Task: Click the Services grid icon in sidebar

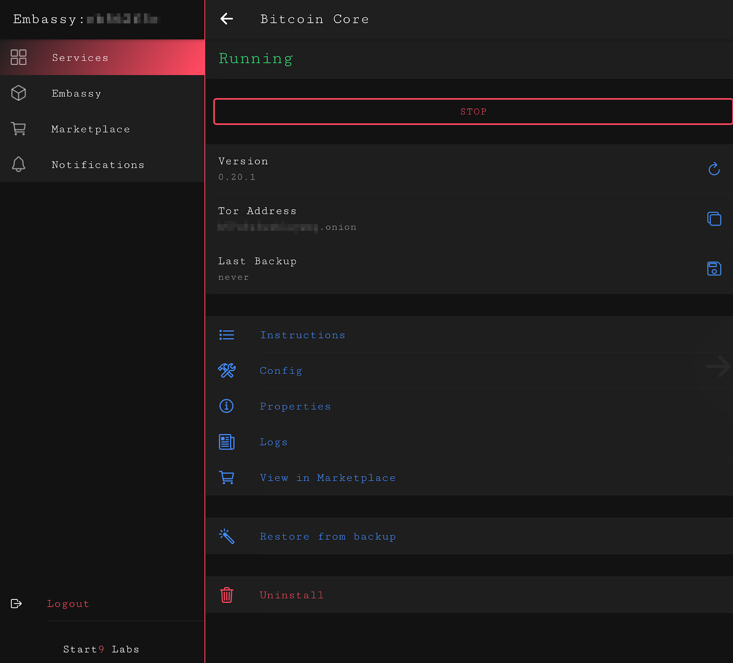Action: coord(19,58)
